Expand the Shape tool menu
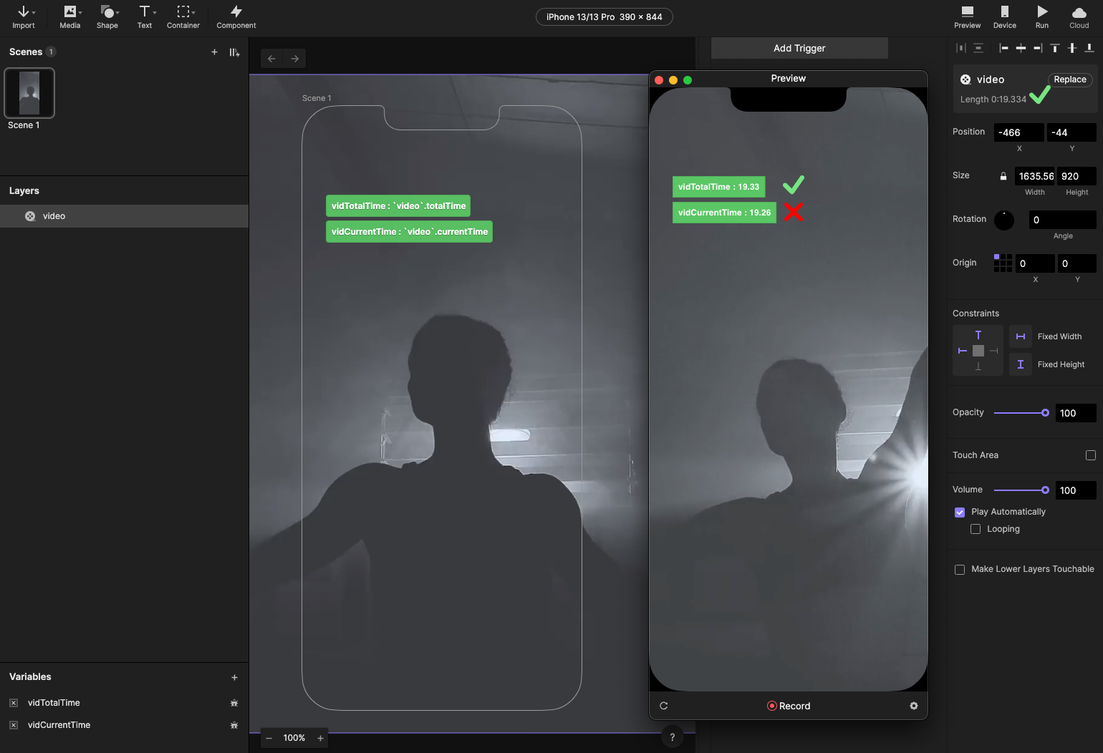 [107, 17]
